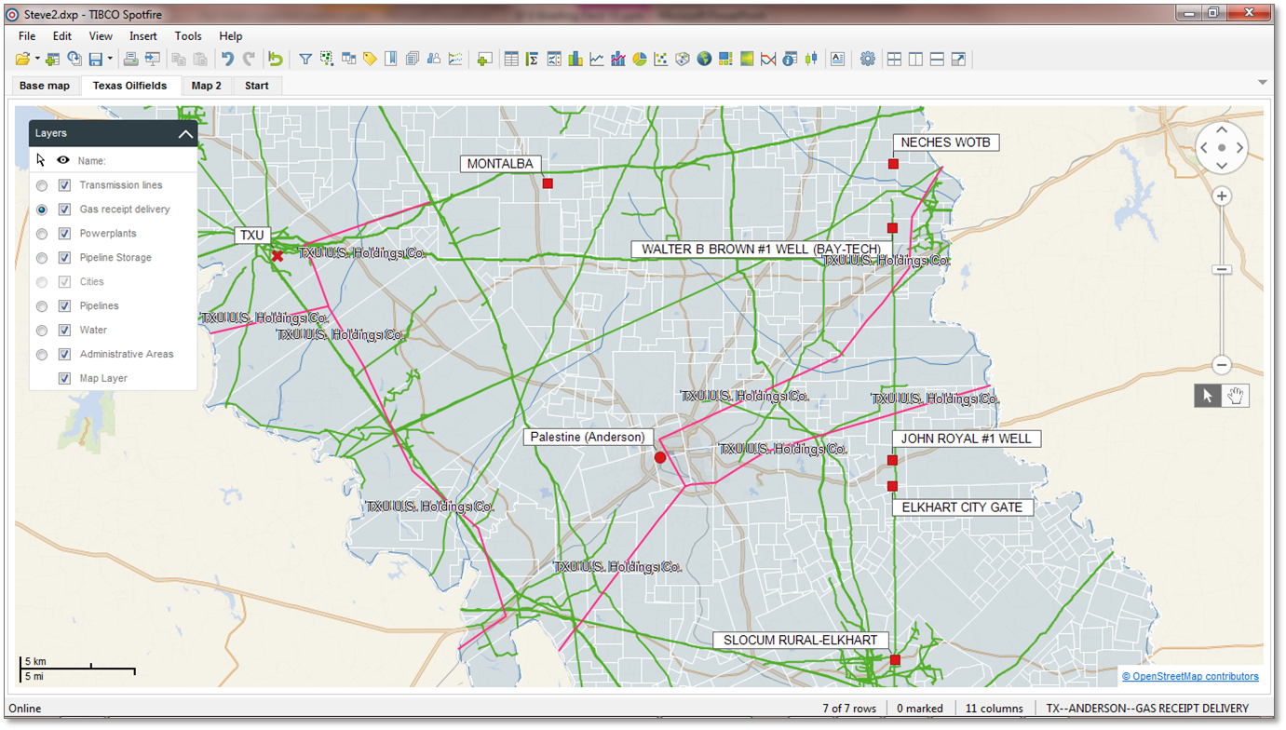Toggle Pipelines layer visibility checkbox
The width and height of the screenshot is (1286, 730).
click(x=64, y=306)
